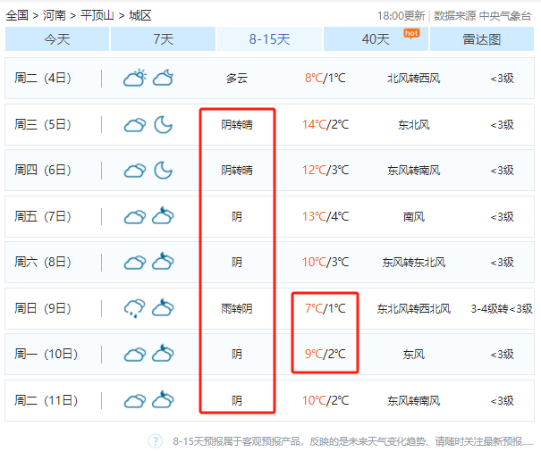Go to 河南 in the breadcrumb
Screen dimensions: 541x452
point(55,15)
